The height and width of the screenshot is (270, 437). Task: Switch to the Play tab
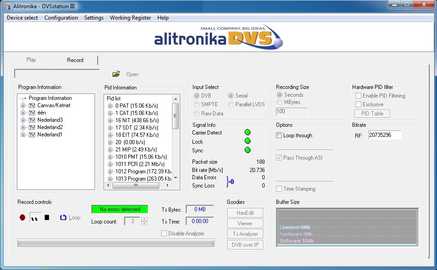click(31, 60)
